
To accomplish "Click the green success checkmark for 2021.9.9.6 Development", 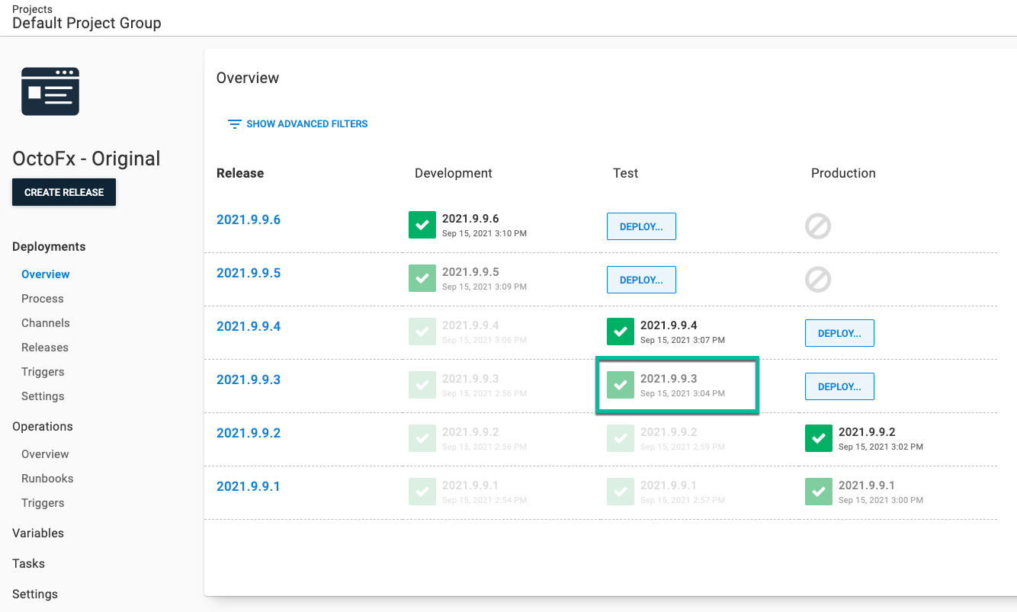I will (422, 225).
